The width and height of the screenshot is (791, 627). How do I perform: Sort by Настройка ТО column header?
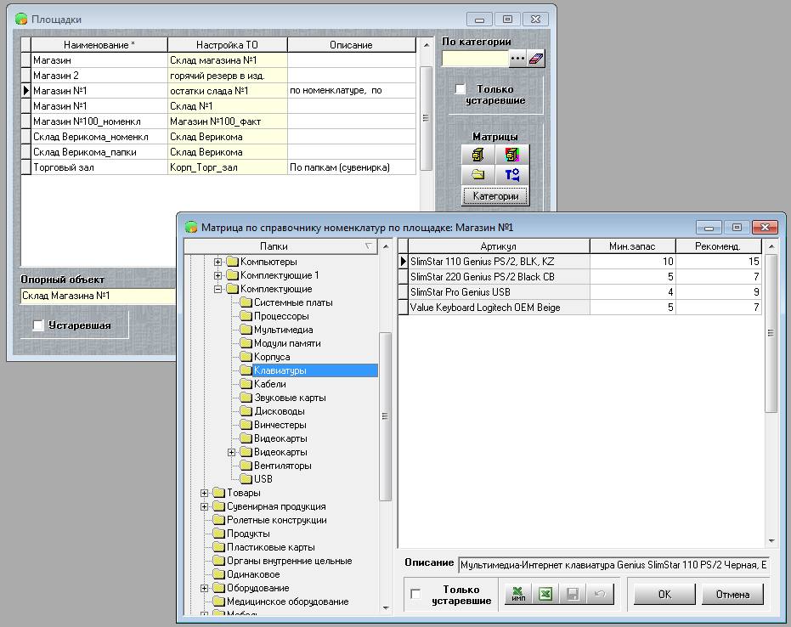[227, 44]
